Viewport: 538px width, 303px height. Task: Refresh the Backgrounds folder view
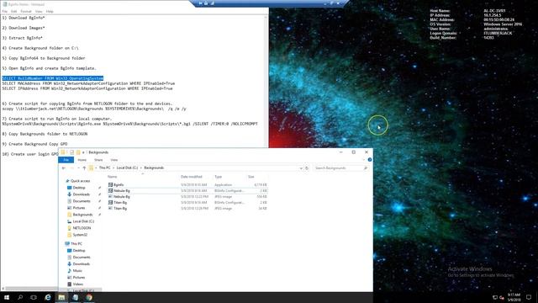[307, 168]
